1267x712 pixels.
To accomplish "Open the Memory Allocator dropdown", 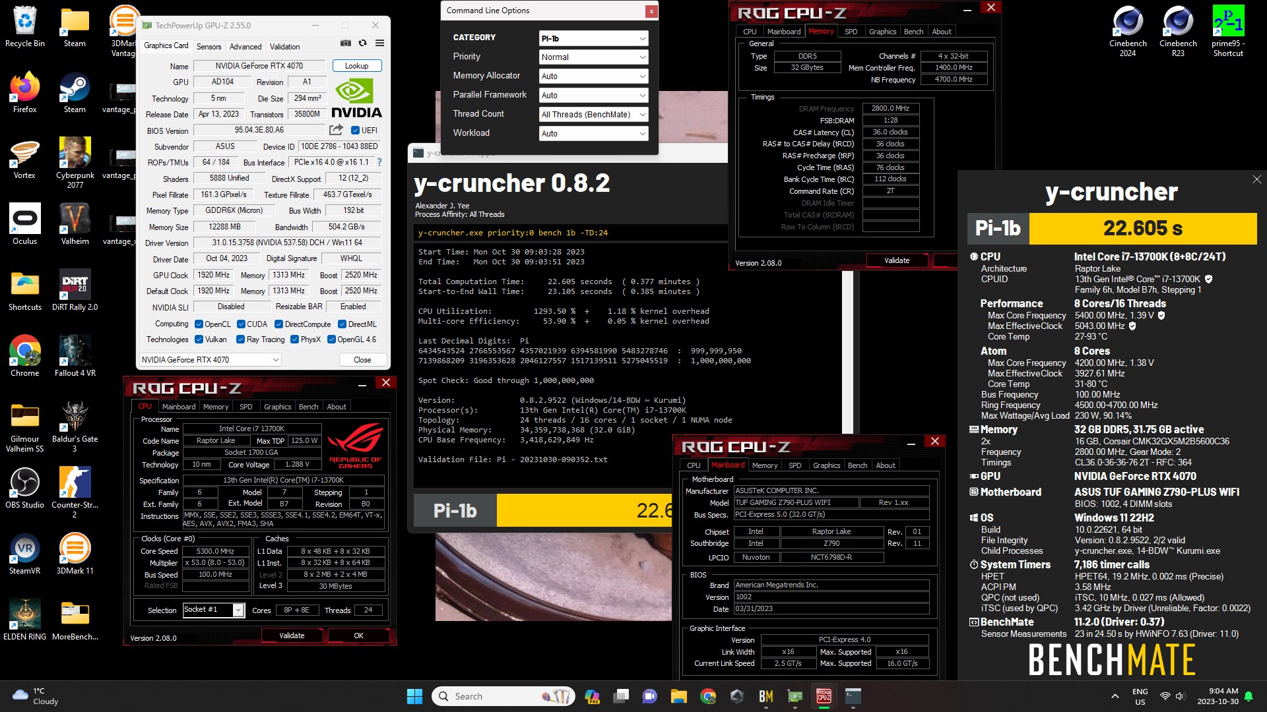I will 593,76.
